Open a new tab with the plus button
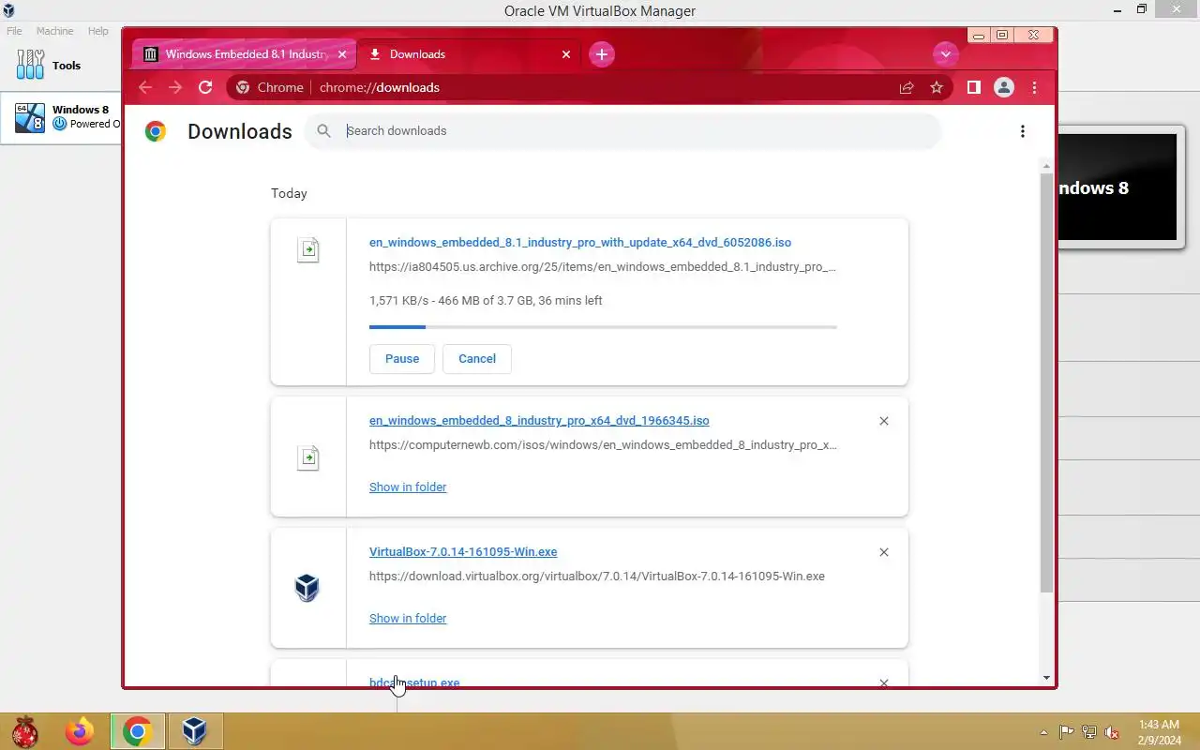This screenshot has height=750, width=1200. click(602, 54)
